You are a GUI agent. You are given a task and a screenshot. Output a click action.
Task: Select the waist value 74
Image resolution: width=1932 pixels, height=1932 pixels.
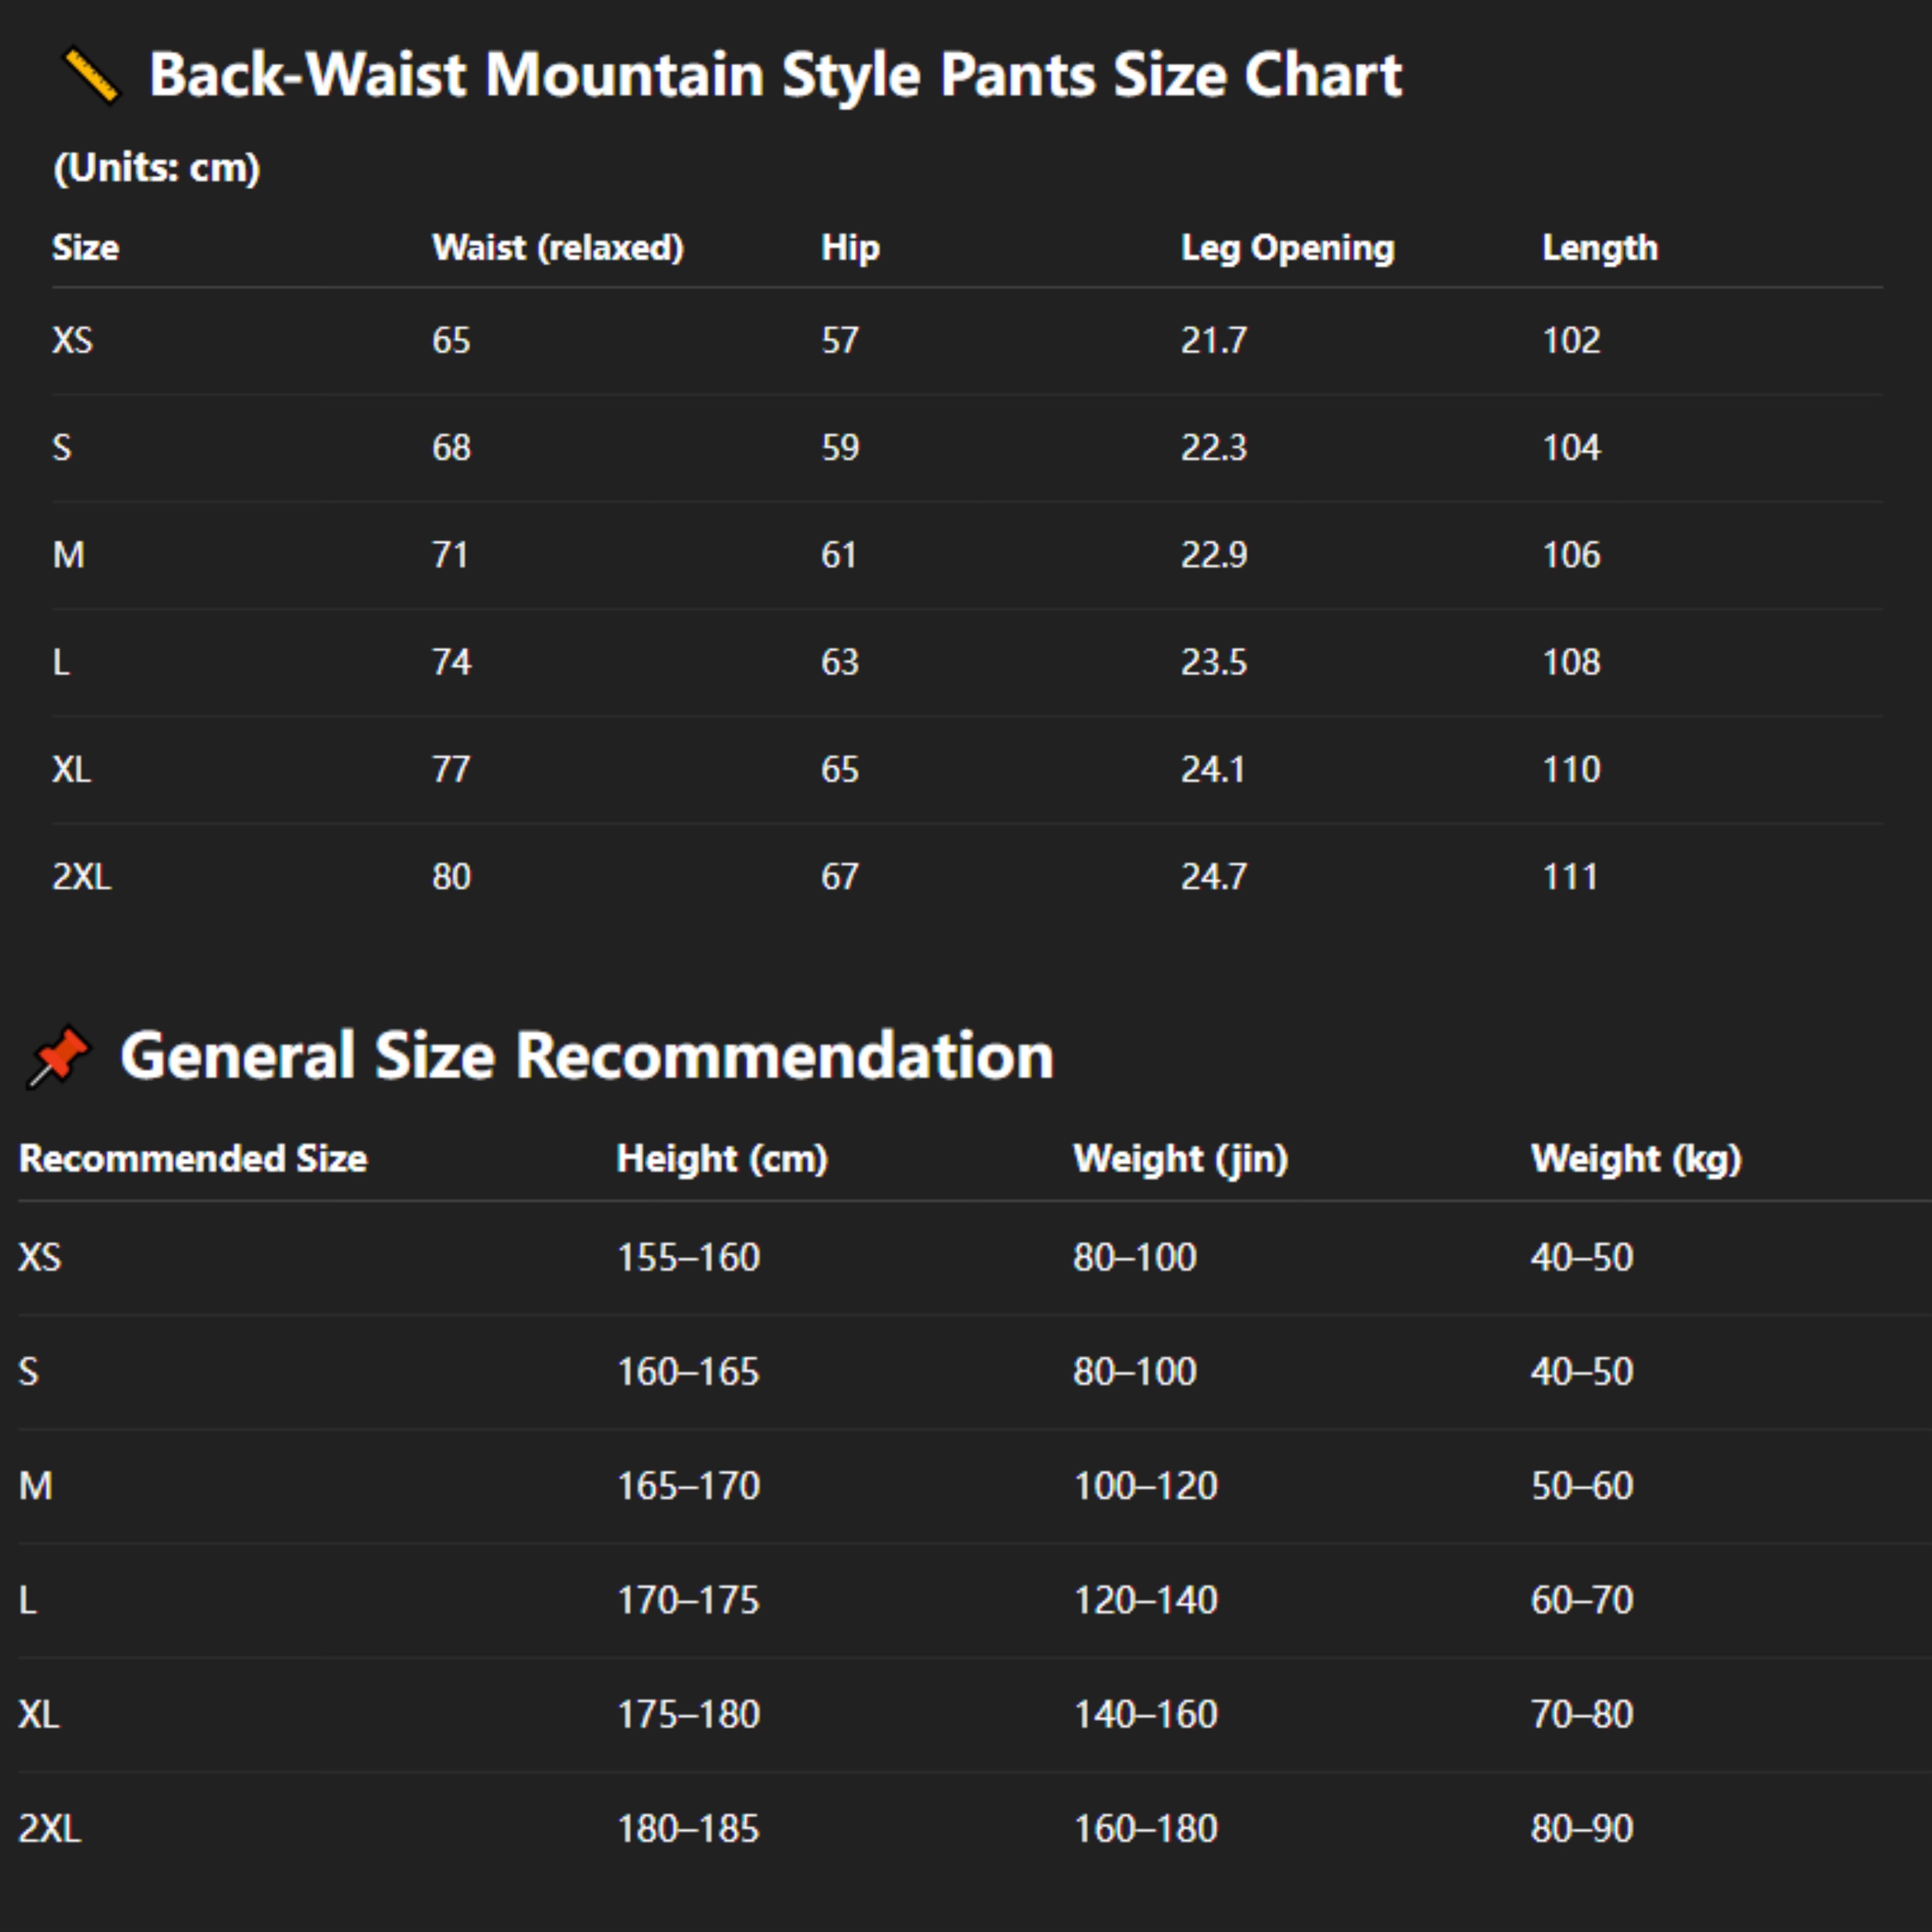pos(451,662)
